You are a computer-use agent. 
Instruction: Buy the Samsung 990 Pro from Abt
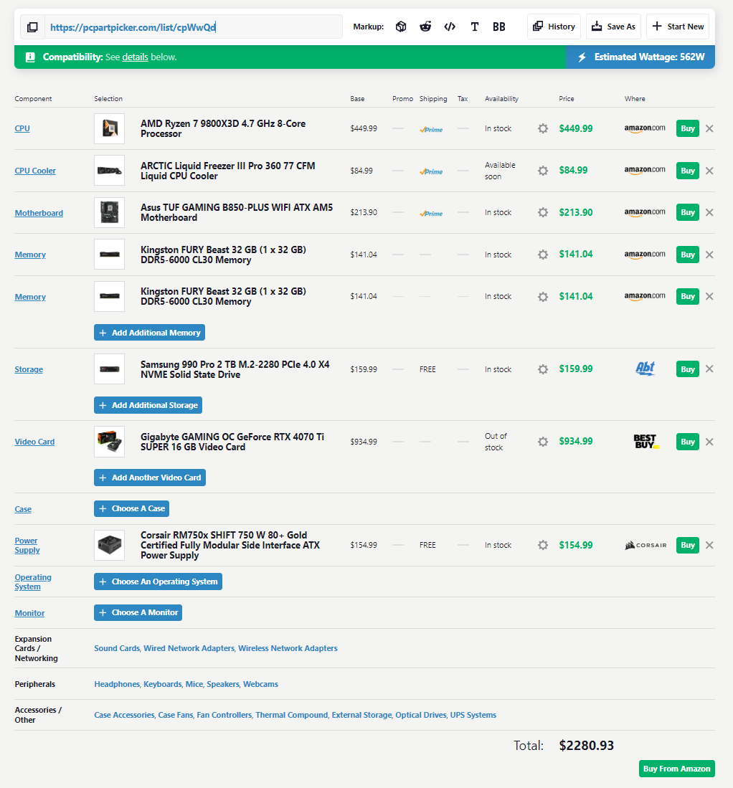tap(688, 369)
